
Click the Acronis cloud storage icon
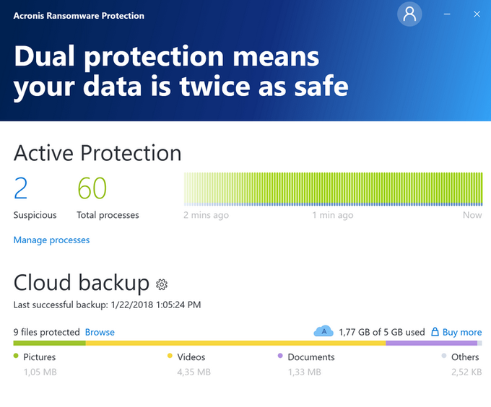tap(323, 332)
